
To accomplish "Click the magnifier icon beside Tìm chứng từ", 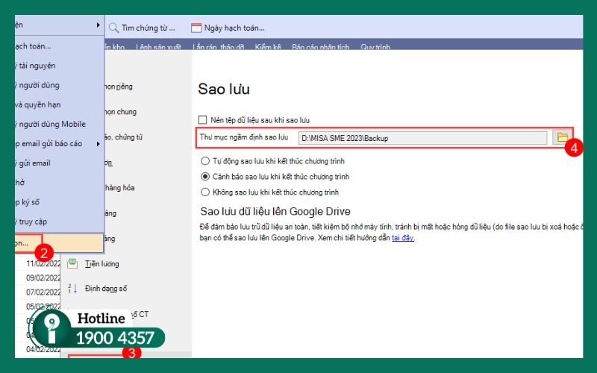I will 113,28.
